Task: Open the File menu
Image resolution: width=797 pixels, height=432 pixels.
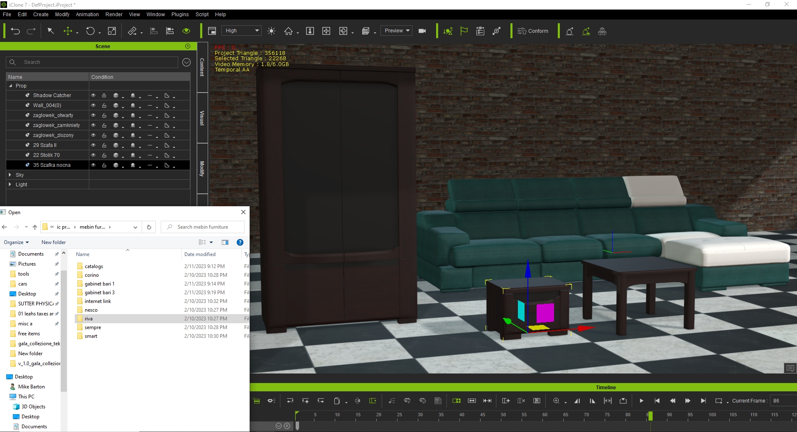Action: tap(7, 14)
